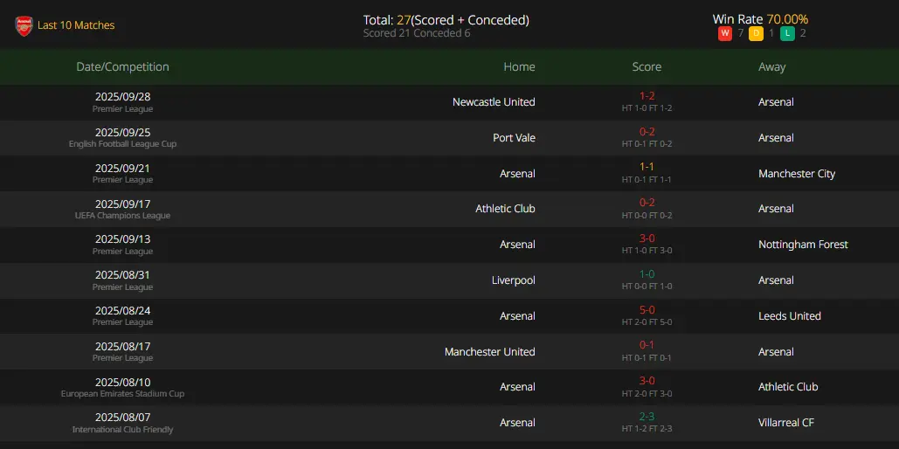Click the Away column header
This screenshot has height=449, width=899.
click(771, 67)
